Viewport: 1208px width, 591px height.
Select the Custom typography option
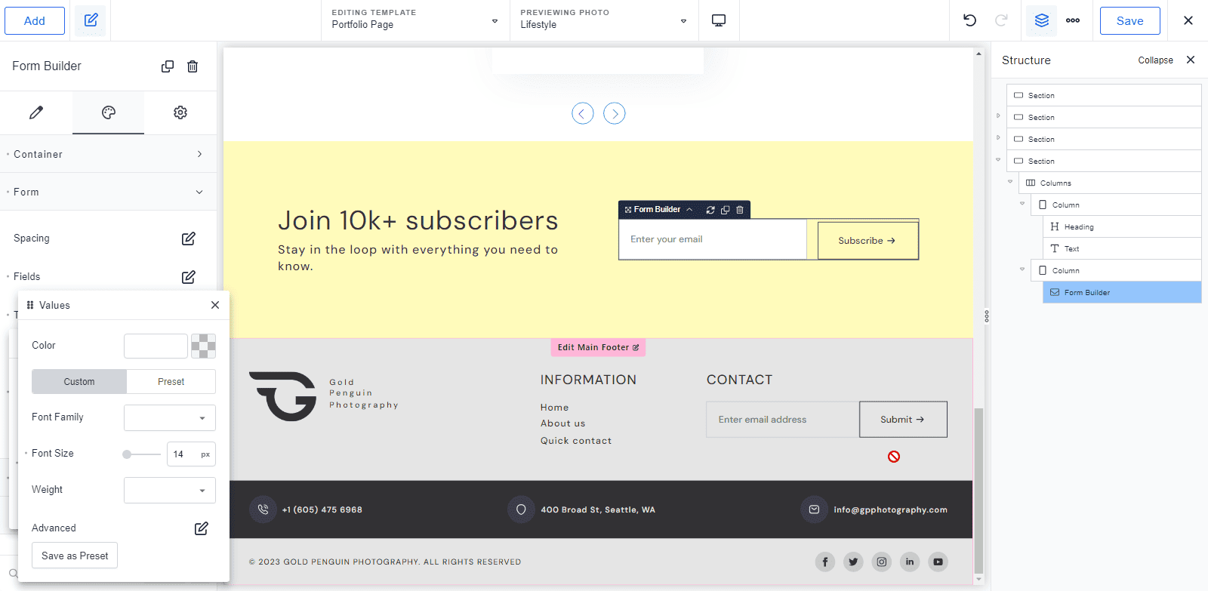[79, 382]
